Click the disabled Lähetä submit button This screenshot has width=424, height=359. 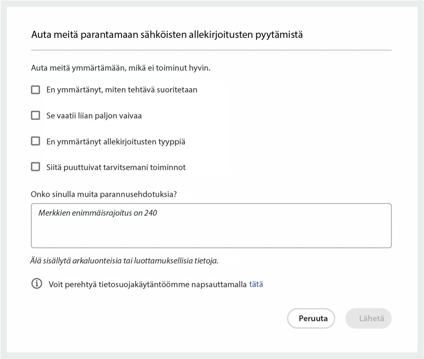coord(369,318)
